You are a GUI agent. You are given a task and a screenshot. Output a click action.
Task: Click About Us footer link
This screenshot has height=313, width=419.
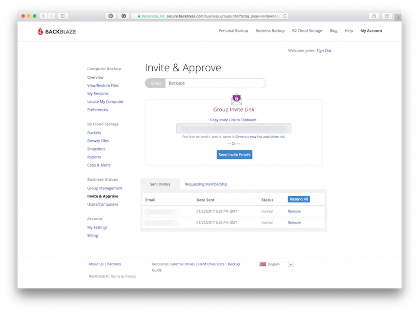click(96, 264)
